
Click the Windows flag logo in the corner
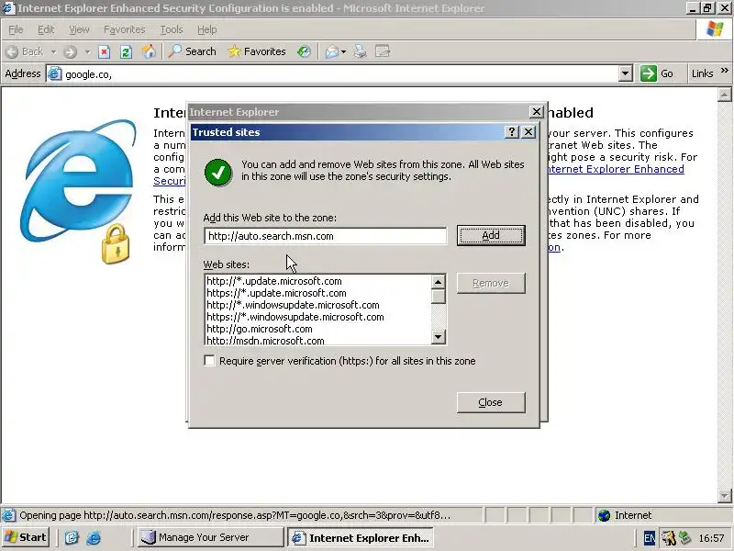(715, 29)
